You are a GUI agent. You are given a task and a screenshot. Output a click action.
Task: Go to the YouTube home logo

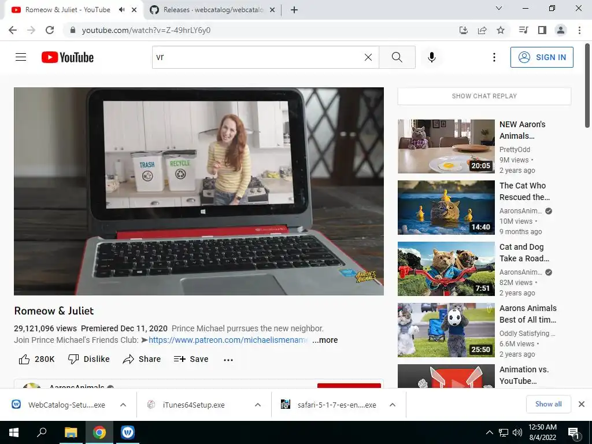pyautogui.click(x=68, y=57)
